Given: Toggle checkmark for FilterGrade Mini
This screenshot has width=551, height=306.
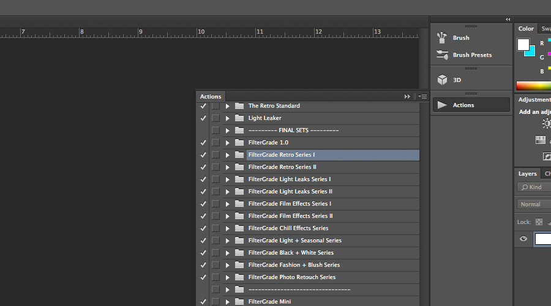Looking at the screenshot, I should click(203, 302).
